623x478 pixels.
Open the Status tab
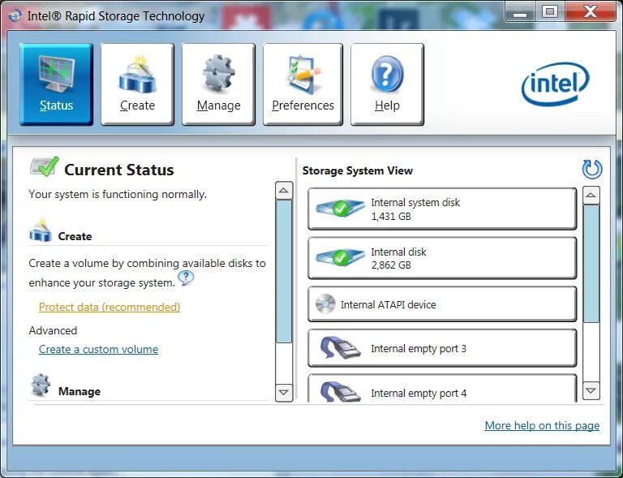[57, 84]
